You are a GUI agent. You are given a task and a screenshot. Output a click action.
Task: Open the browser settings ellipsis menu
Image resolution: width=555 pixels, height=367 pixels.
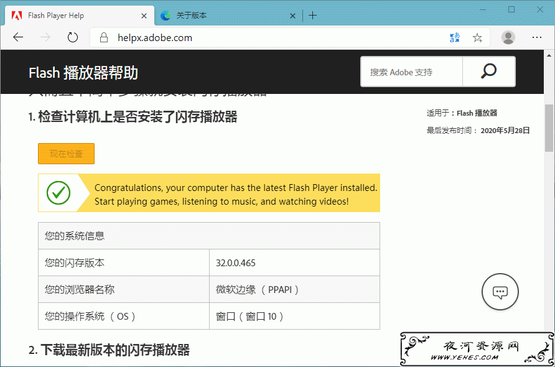(x=537, y=37)
